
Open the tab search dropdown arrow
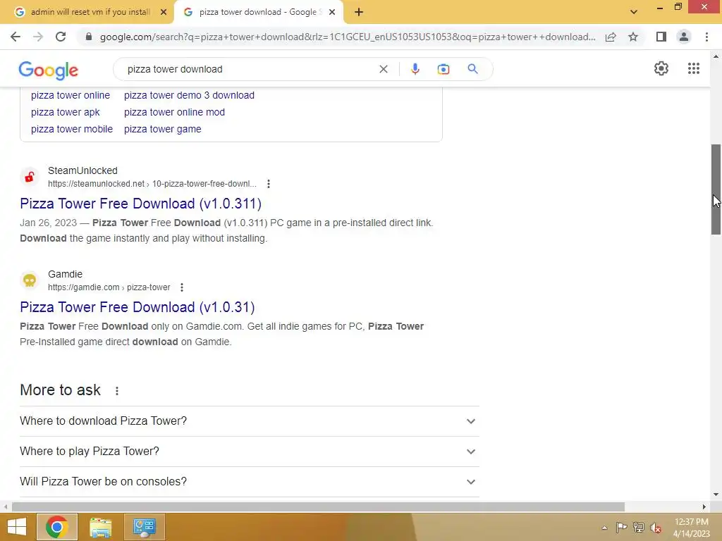coord(634,12)
